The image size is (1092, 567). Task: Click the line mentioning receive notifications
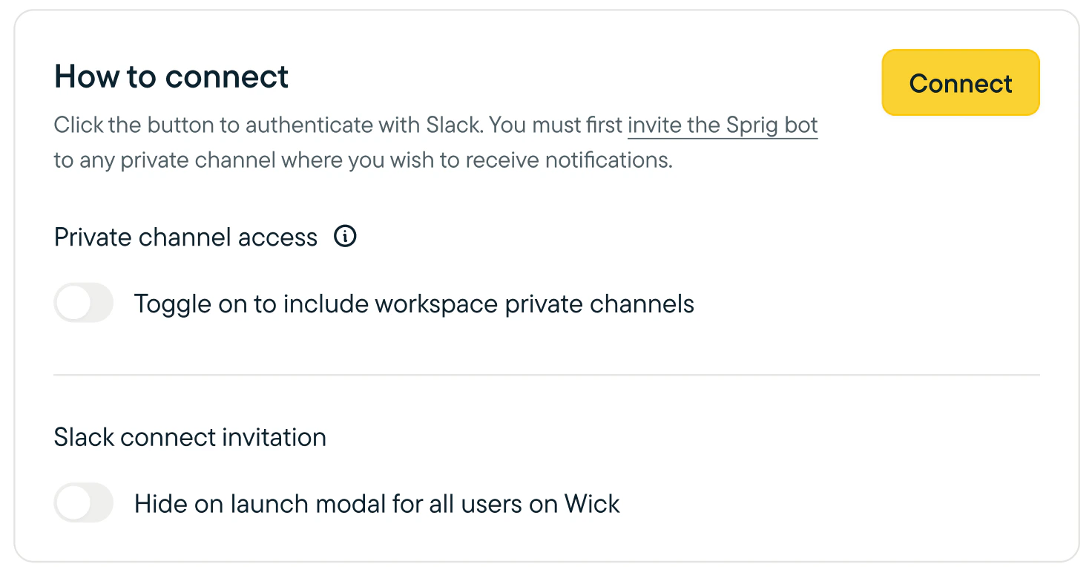click(x=364, y=160)
